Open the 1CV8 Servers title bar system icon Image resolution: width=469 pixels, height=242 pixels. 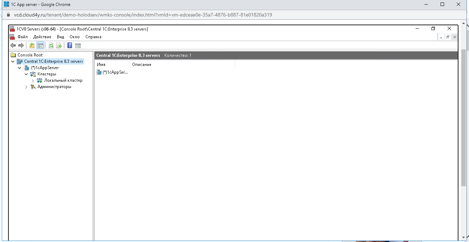point(12,29)
